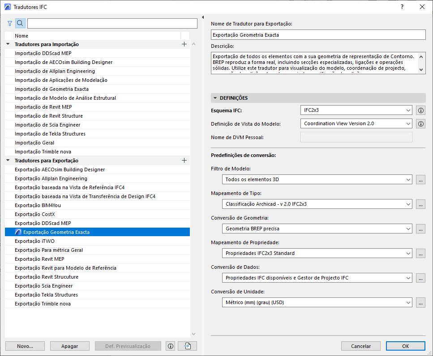Click info icon for Definição de Vista

[420, 124]
